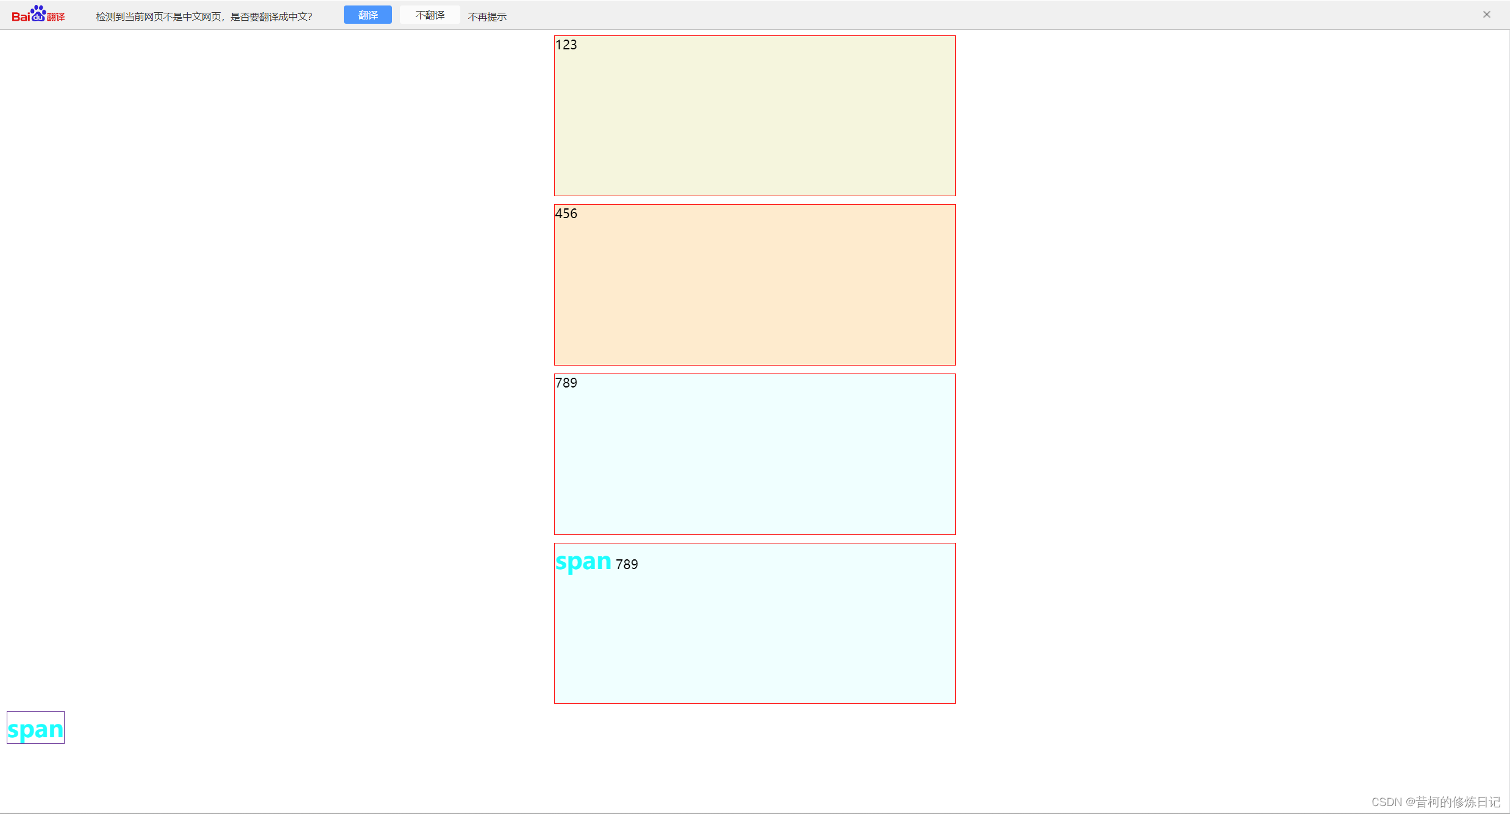Click the '789' text in third box
This screenshot has height=814, width=1510.
point(566,383)
